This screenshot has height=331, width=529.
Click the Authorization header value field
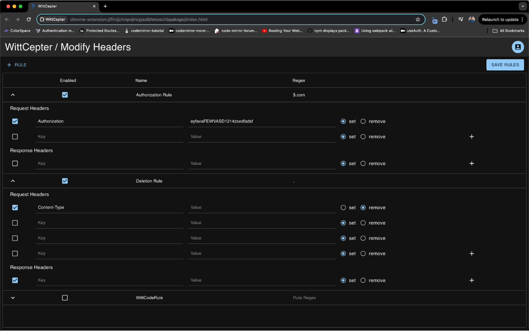pyautogui.click(x=262, y=122)
